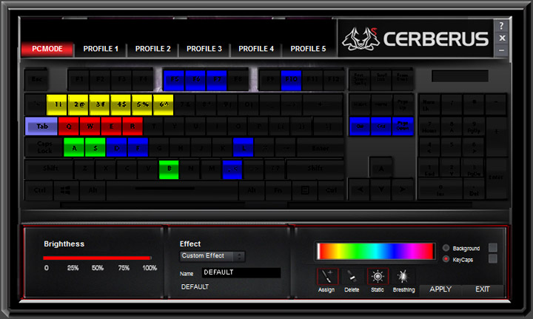Select the Background radio button
This screenshot has width=533, height=319.
point(446,248)
